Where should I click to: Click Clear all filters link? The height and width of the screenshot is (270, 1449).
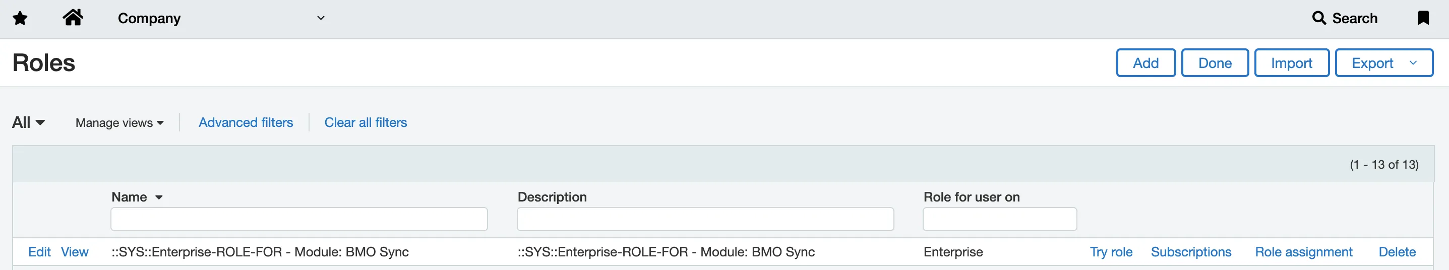click(366, 122)
